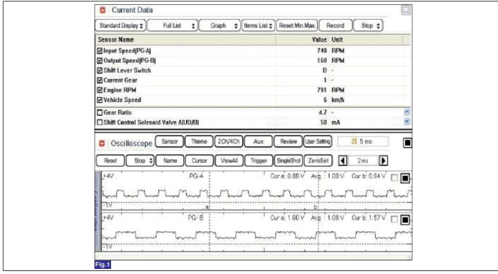The width and height of the screenshot is (498, 274).
Task: Toggle the PG-A channel checkbox
Action: (394, 178)
